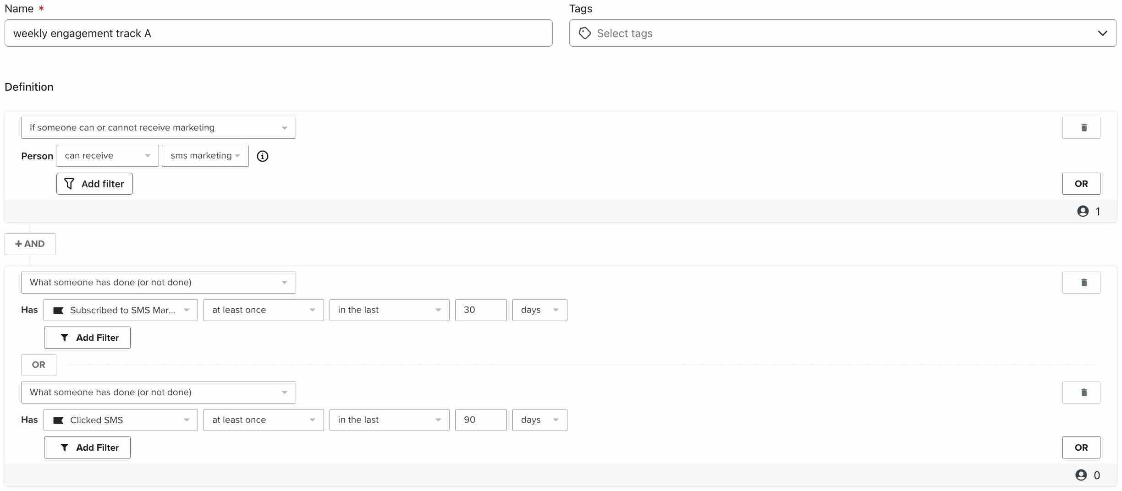Open the 'Clicked SMS' metric dropdown
Viewport: 1122px width, 491px height.
coord(121,420)
